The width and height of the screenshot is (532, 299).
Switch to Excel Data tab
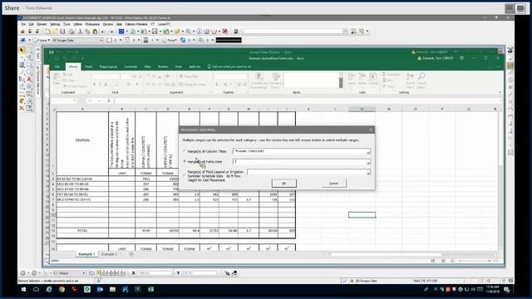pyautogui.click(x=148, y=66)
